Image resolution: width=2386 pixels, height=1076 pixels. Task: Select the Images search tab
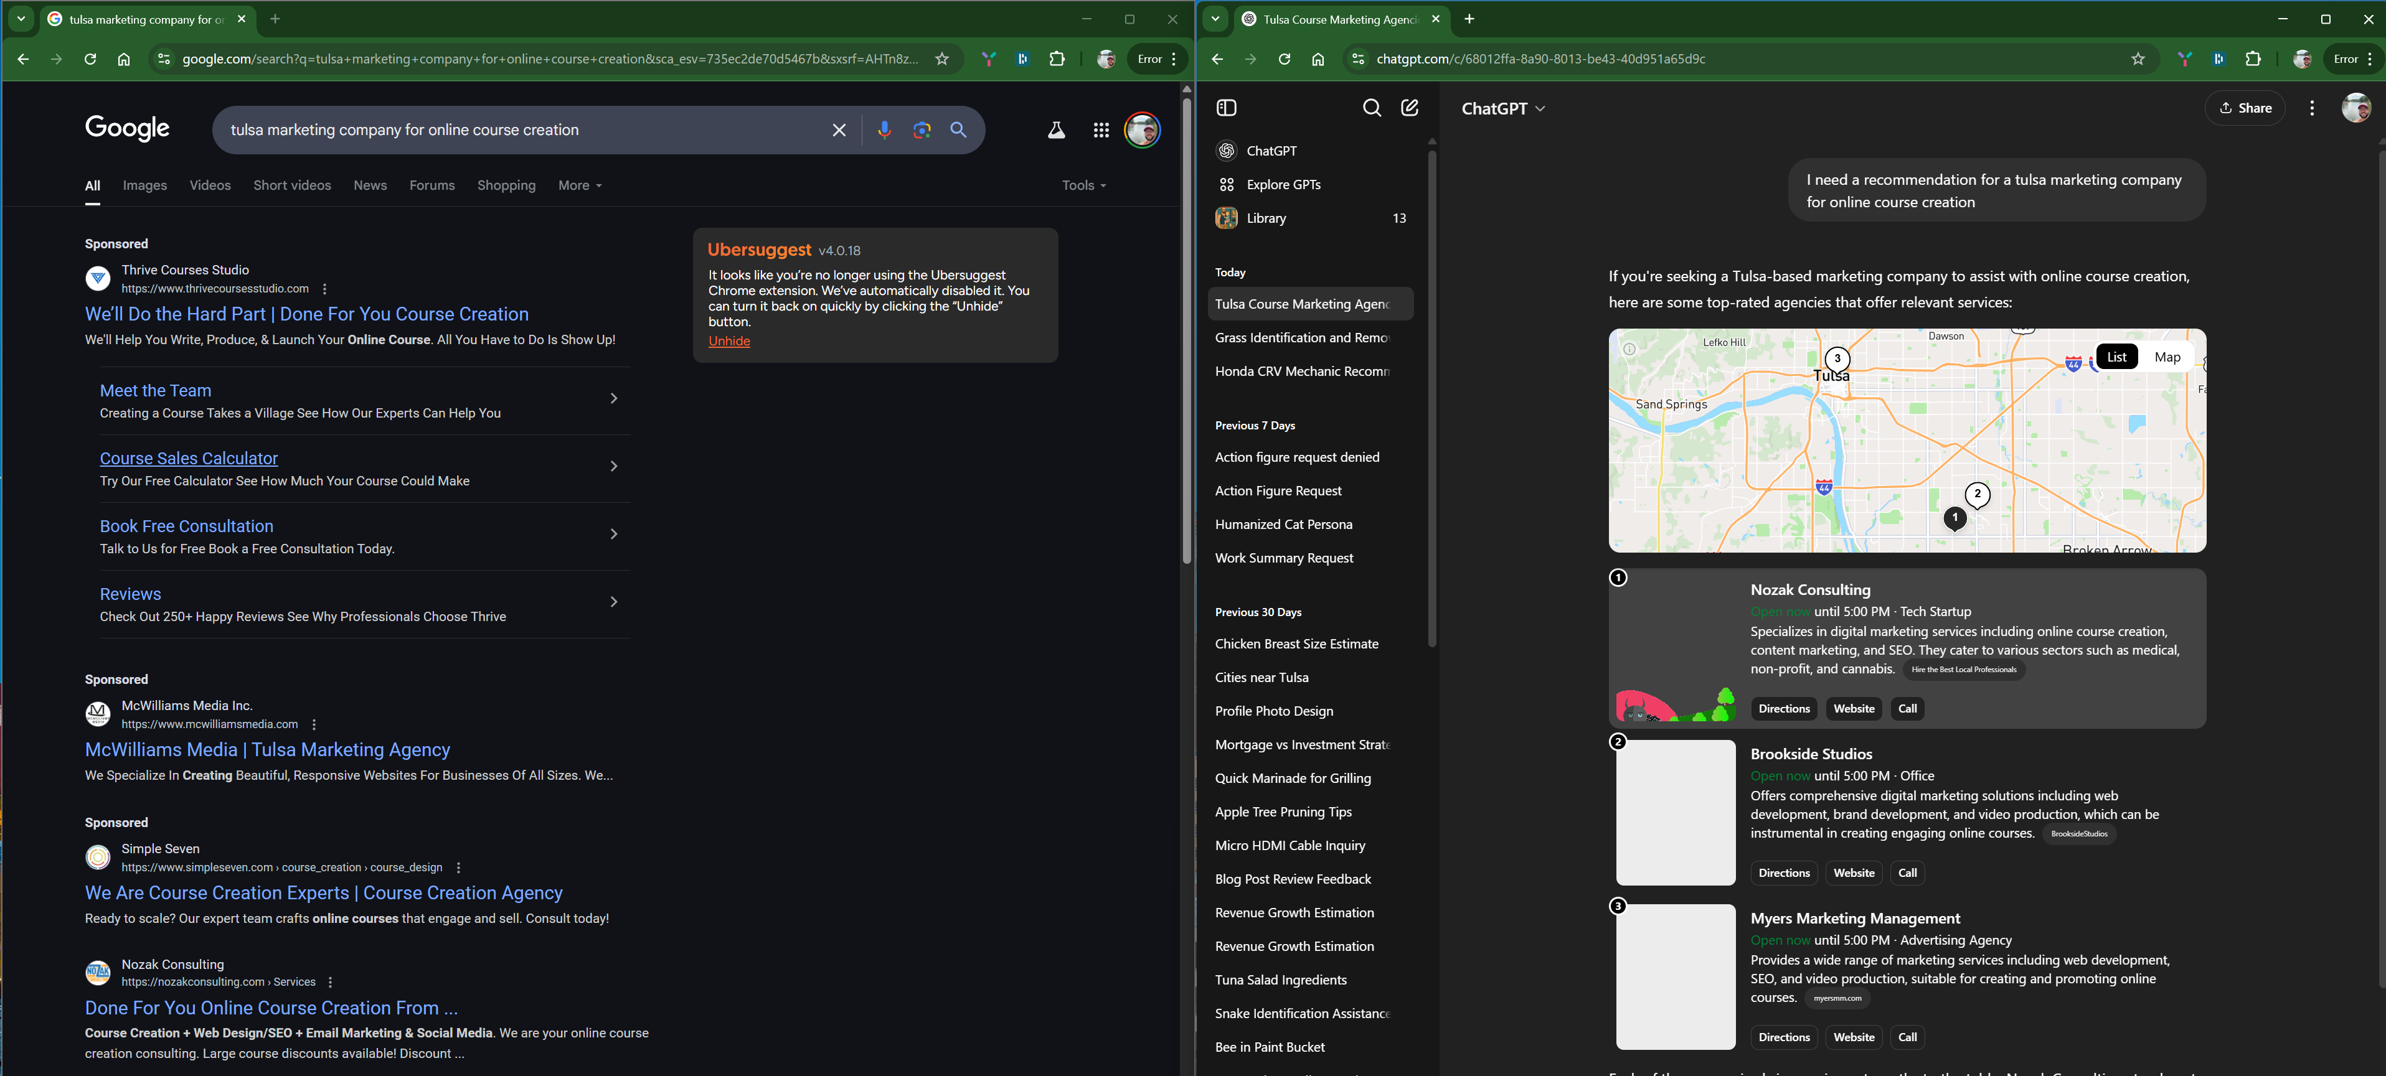point(144,186)
